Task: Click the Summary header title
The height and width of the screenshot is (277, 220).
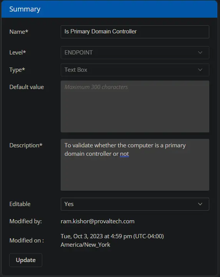Action: pyautogui.click(x=25, y=9)
